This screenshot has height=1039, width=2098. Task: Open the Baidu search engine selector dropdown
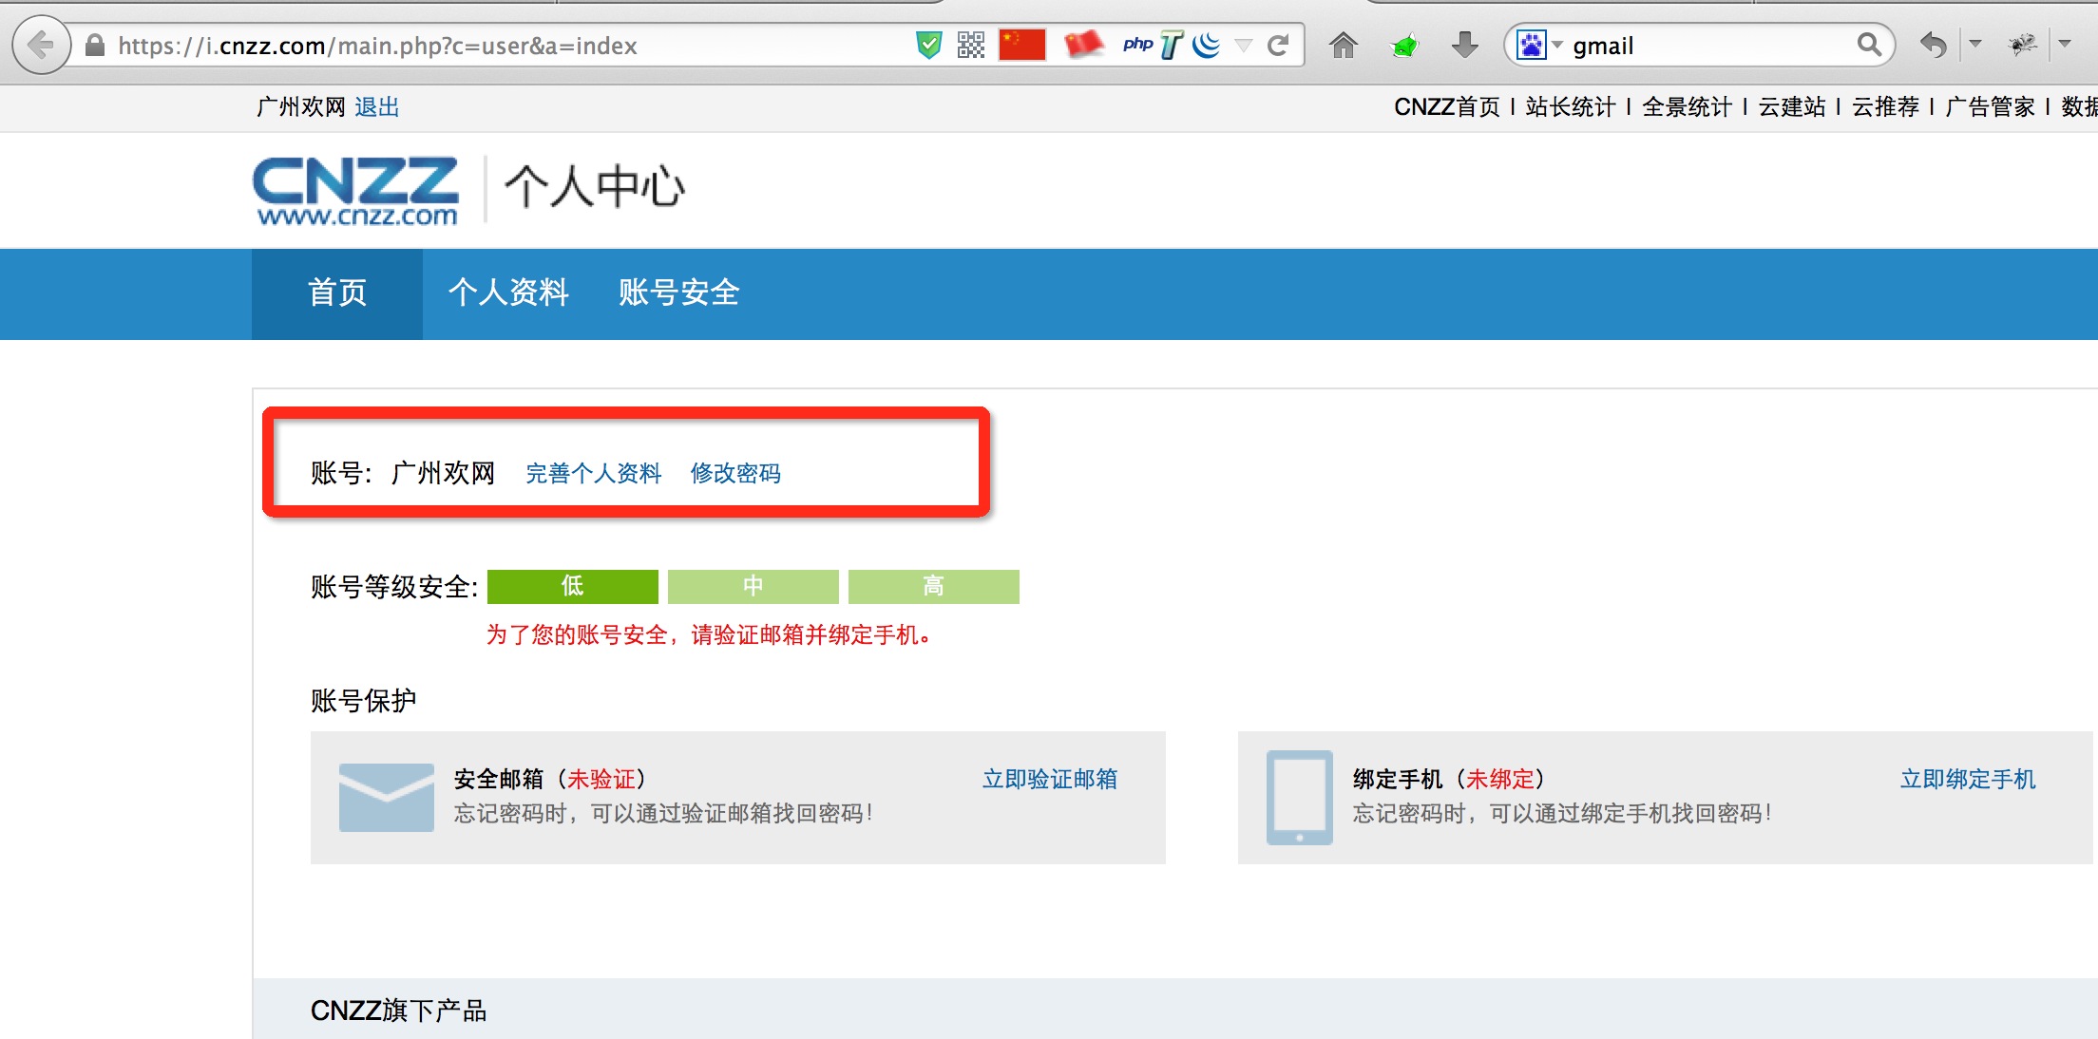(1539, 45)
